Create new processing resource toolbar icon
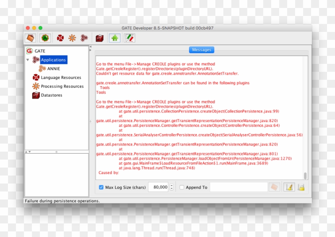Screen dimensions: 335x237 click(x=72, y=38)
